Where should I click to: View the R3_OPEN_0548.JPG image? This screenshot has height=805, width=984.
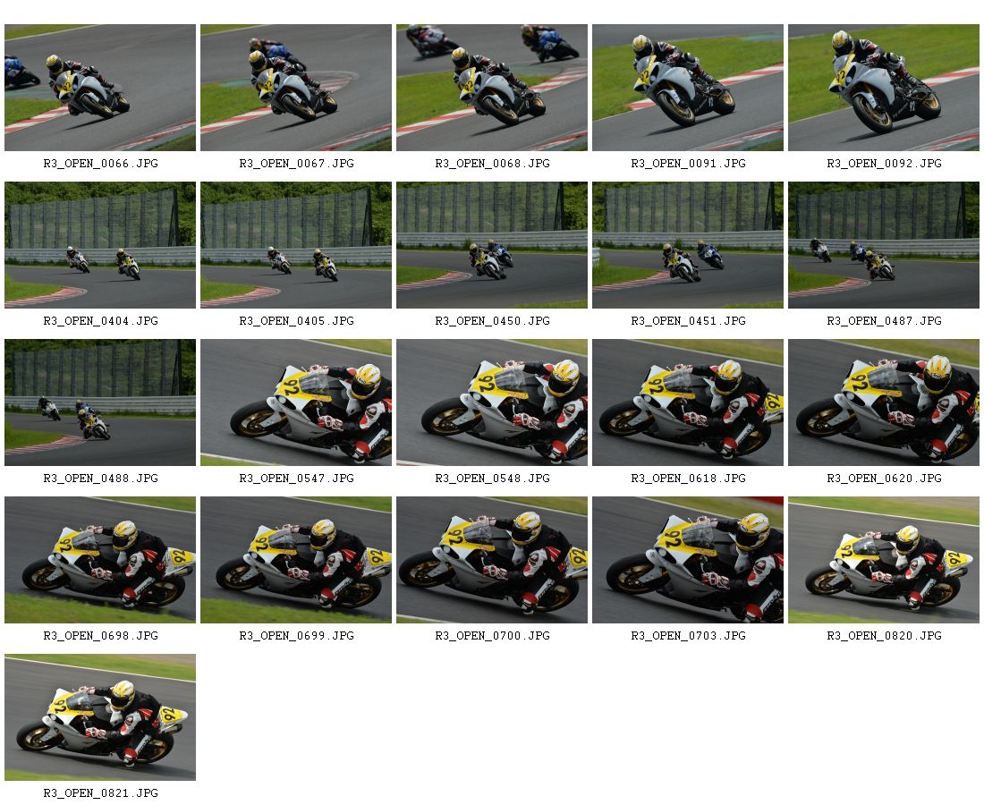coord(492,402)
